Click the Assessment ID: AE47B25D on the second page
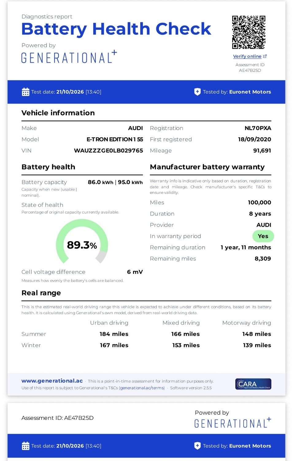The height and width of the screenshot is (461, 293). (57, 418)
